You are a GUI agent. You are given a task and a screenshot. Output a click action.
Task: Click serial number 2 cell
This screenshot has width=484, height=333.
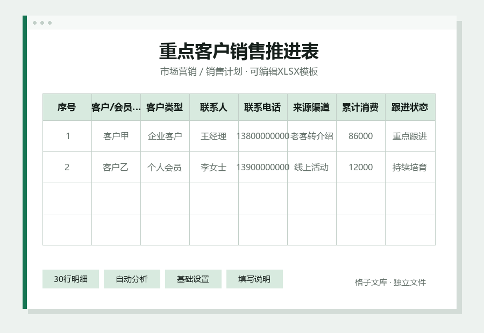67,167
